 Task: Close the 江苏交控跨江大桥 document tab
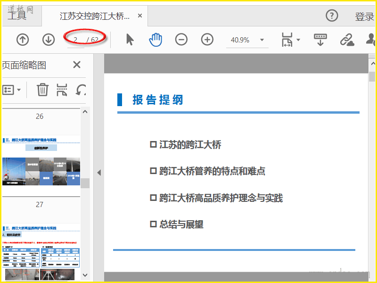[x=139, y=16]
